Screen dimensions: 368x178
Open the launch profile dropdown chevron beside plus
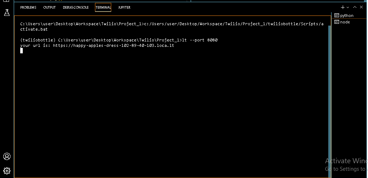[x=348, y=8]
